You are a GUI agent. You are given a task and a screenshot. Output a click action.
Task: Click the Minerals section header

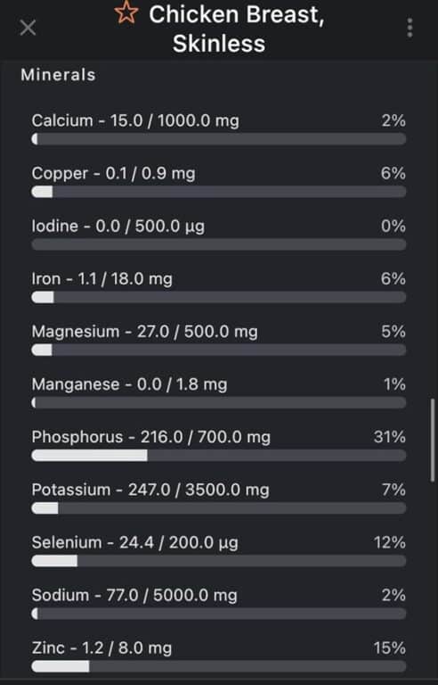[x=58, y=75]
